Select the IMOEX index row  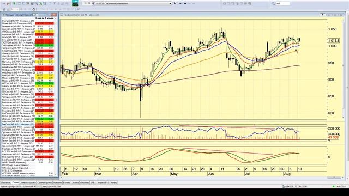28,162
